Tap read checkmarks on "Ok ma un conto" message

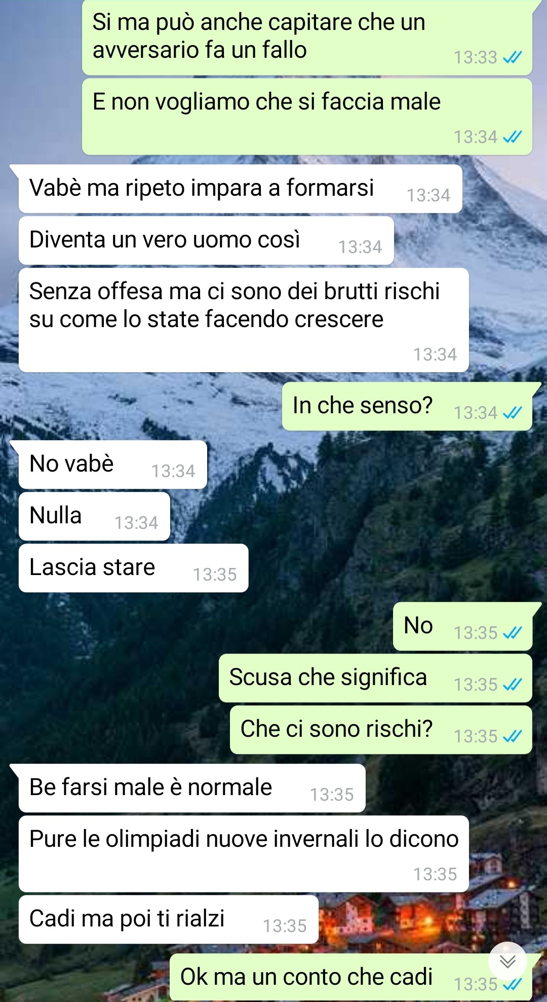[512, 984]
